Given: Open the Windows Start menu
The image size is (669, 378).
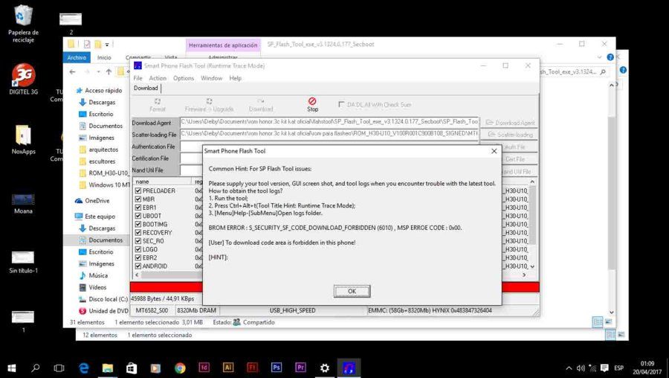Looking at the screenshot, I should [12, 368].
